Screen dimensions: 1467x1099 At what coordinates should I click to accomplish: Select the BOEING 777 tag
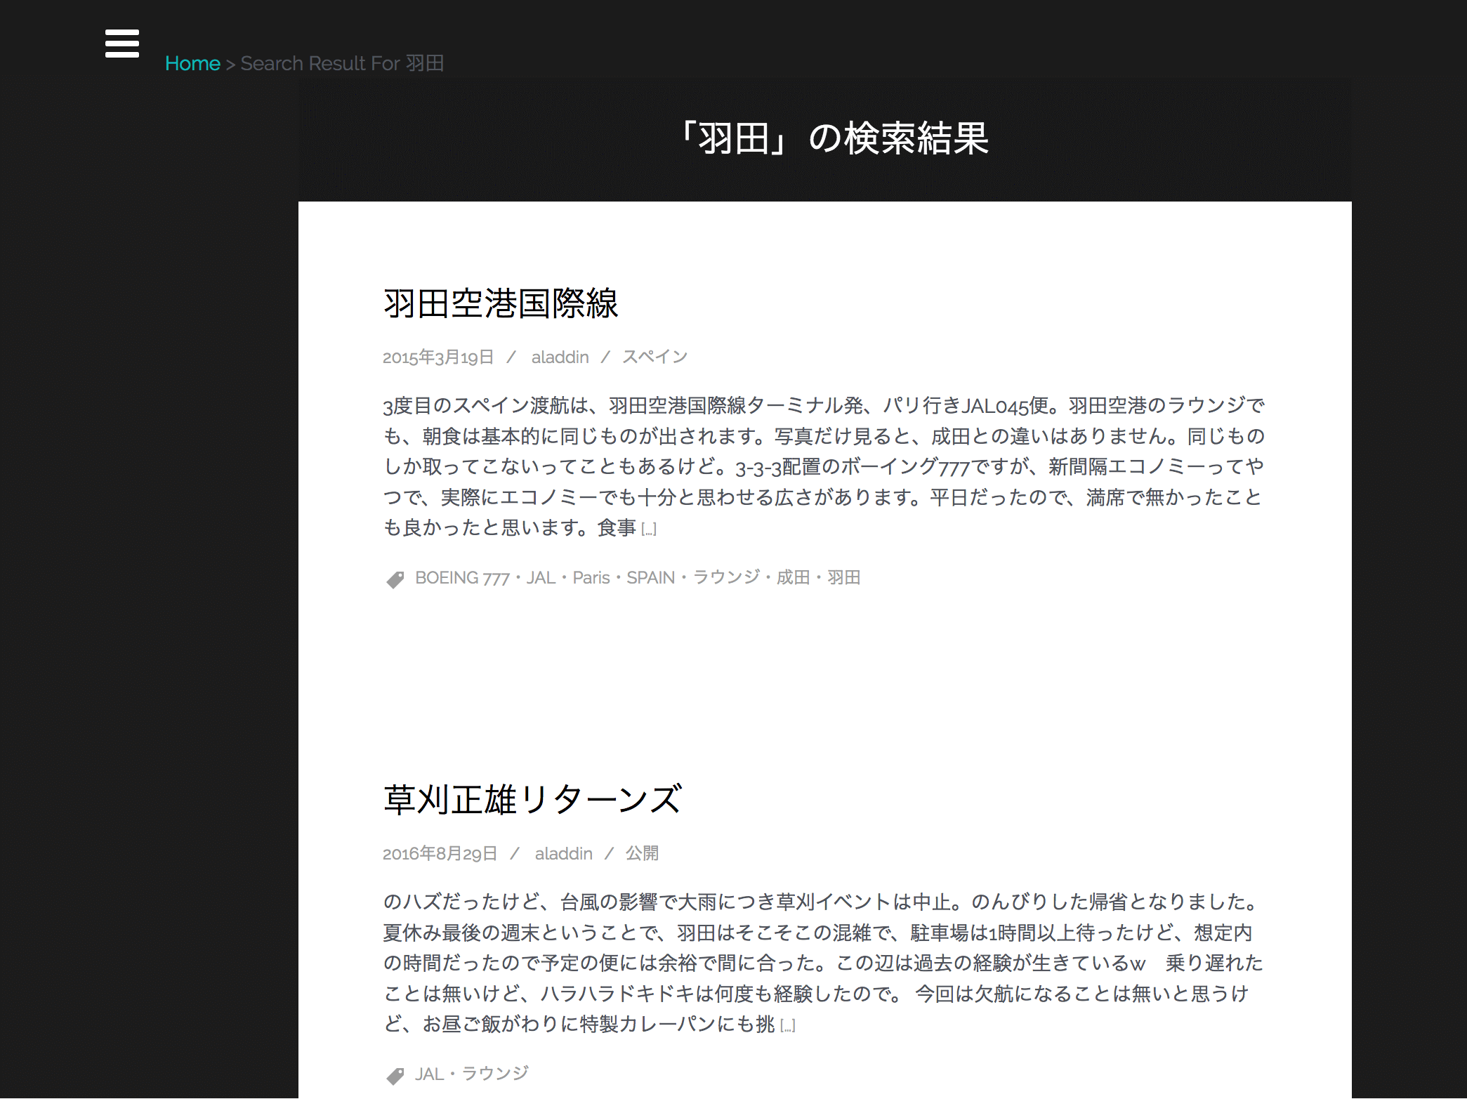(461, 578)
